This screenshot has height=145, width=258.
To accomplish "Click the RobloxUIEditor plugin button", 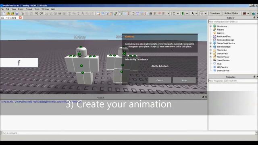I will click(x=231, y=13).
